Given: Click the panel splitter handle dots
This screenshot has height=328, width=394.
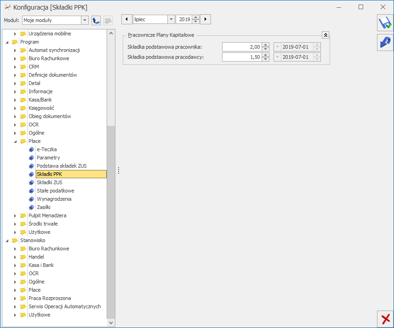Looking at the screenshot, I should (119, 170).
